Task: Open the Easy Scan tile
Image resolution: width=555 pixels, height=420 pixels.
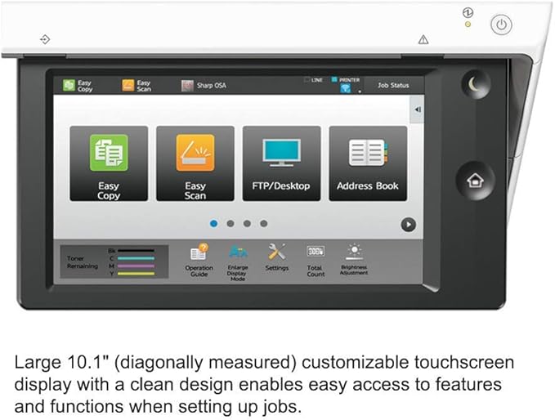Action: click(x=195, y=163)
